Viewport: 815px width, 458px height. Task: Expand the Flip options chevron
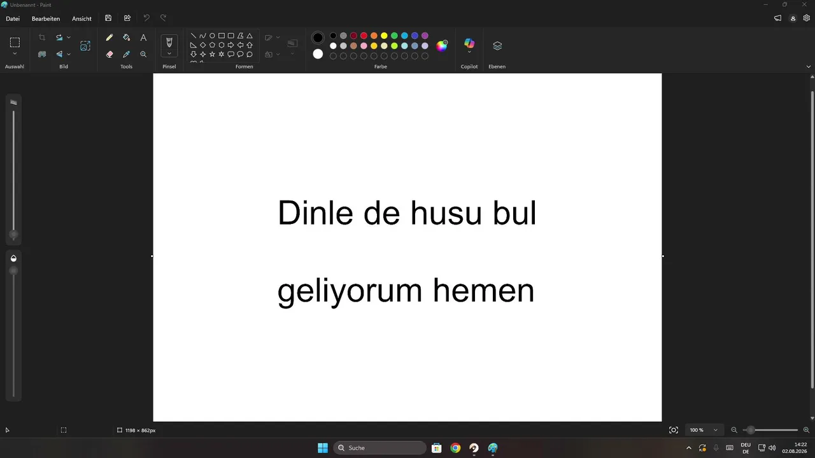pos(69,54)
